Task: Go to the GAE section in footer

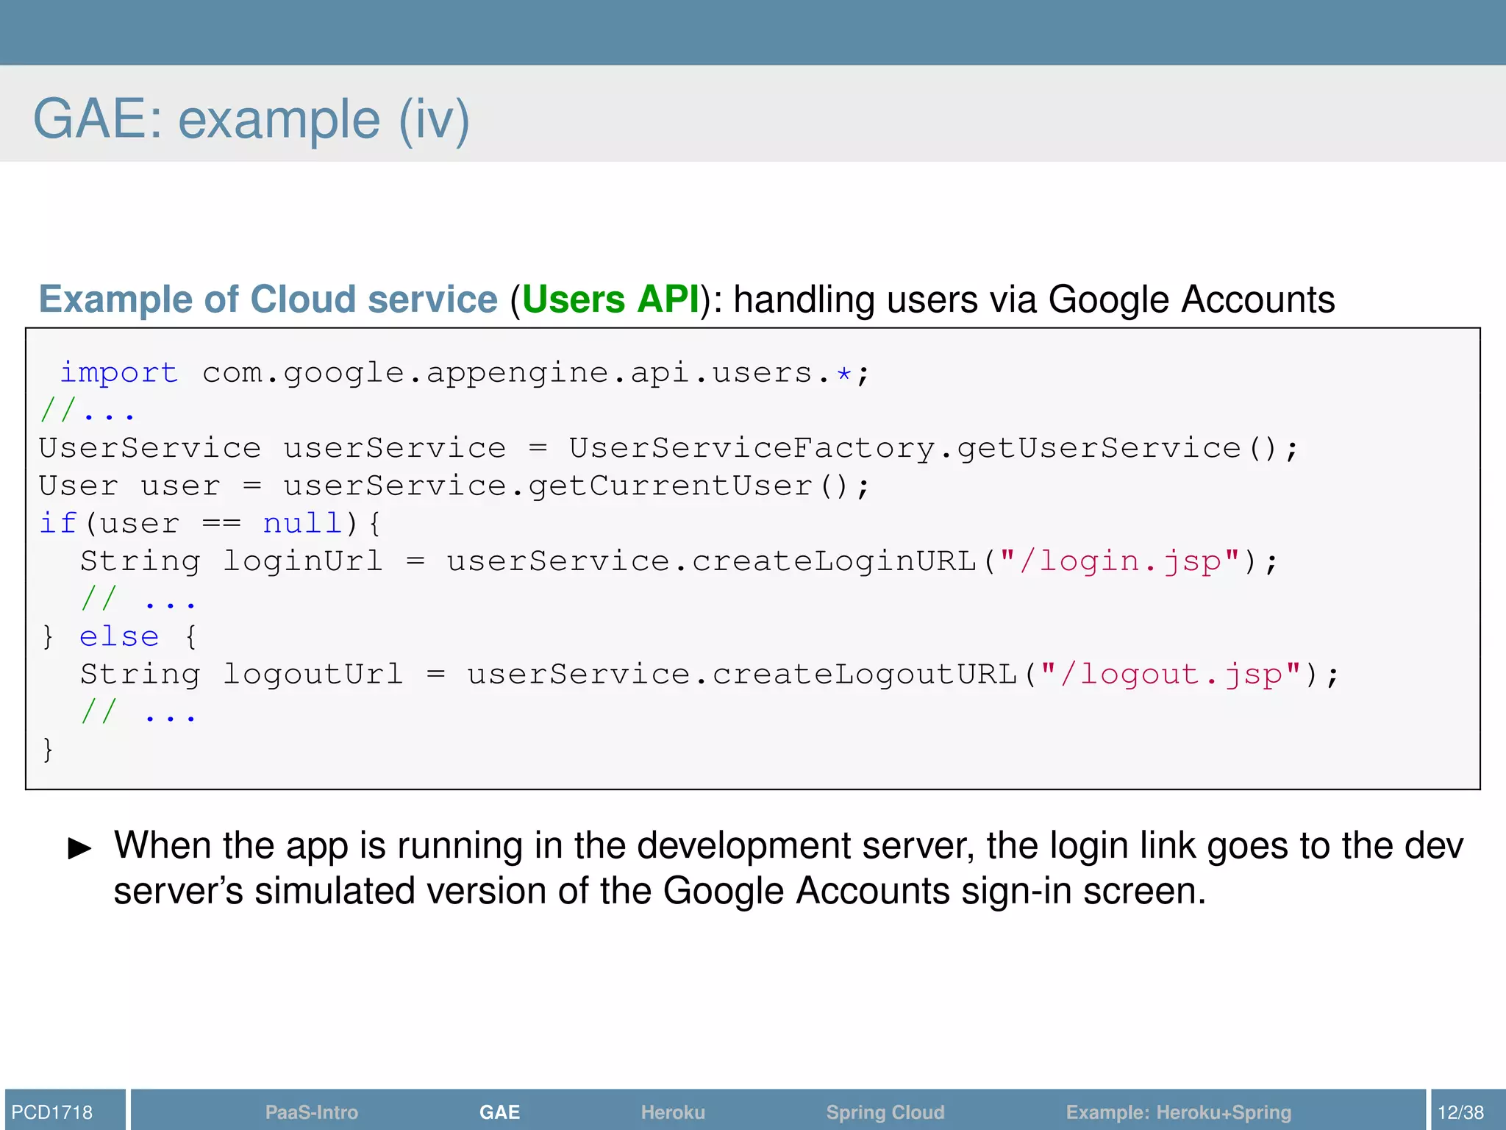Action: [499, 1112]
